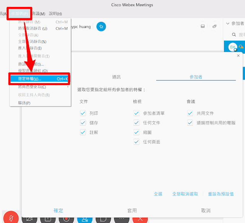Choose 複製會議鏈結 (O) menu entry
The width and height of the screenshot is (245, 223).
click(40, 71)
